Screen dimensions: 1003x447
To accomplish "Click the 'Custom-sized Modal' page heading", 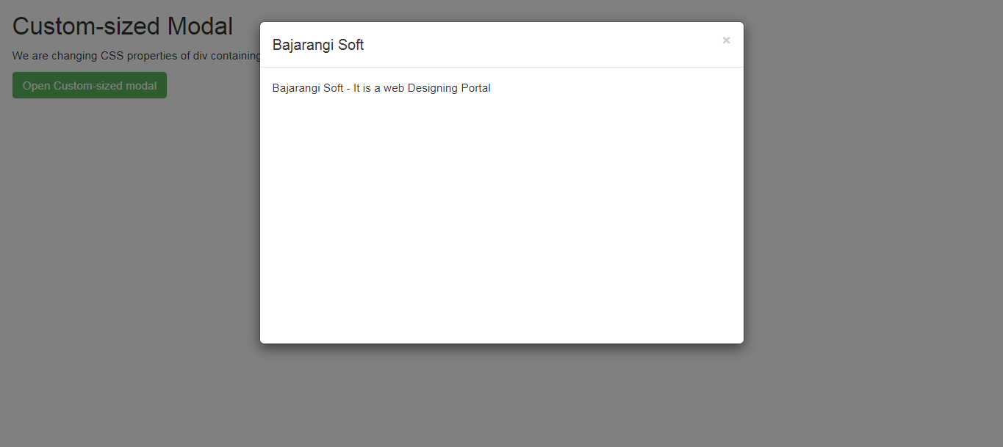I will click(123, 26).
